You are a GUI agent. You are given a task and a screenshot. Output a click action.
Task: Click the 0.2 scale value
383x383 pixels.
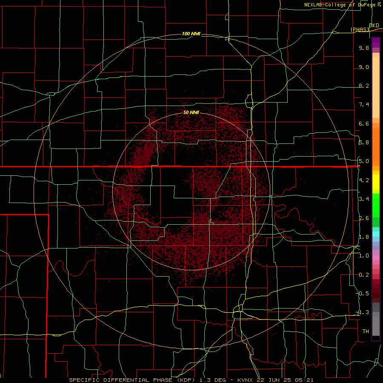point(364,275)
